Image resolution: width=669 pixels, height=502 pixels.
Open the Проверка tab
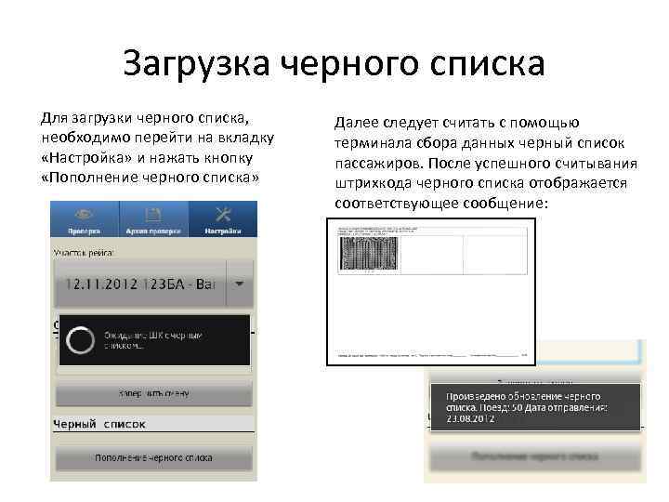[85, 219]
